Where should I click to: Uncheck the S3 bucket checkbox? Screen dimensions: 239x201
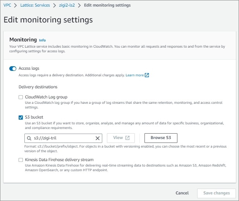21,117
